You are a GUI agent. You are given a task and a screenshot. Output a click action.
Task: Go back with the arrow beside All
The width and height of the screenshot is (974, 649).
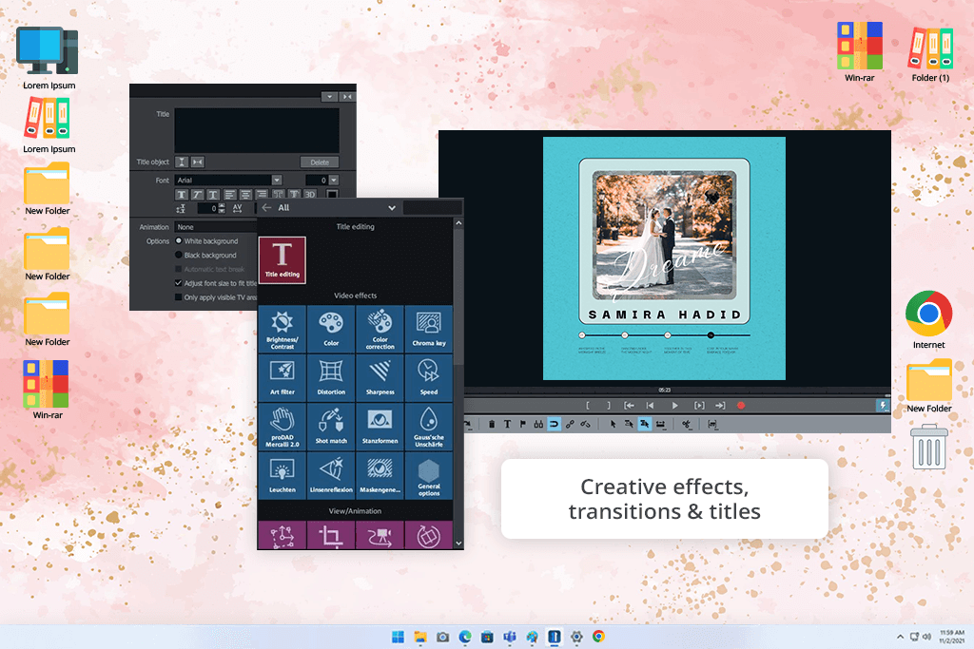266,208
